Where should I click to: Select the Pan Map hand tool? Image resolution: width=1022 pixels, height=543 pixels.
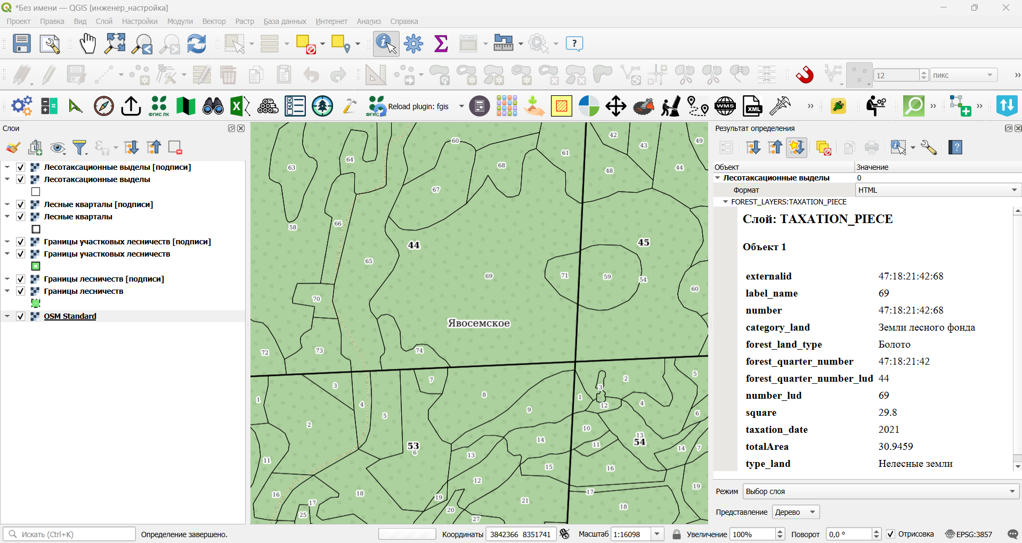point(87,44)
